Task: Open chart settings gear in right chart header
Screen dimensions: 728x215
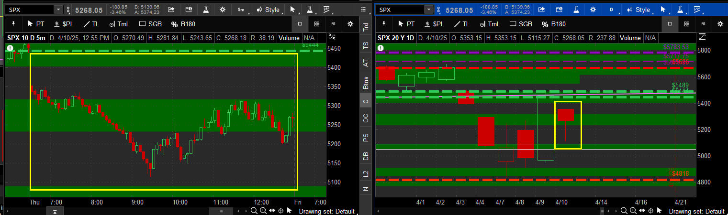Action: [x=593, y=10]
